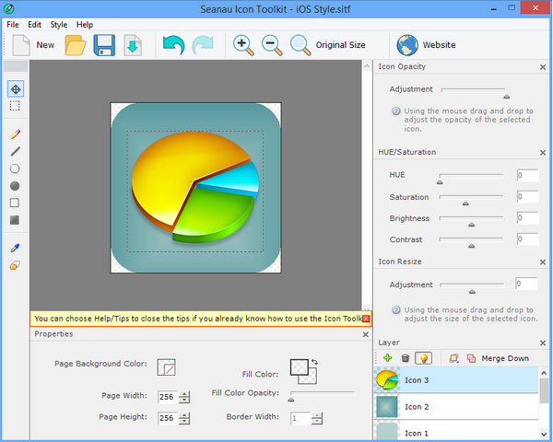Click the Page Width field
This screenshot has height=442, width=553.
pyautogui.click(x=167, y=397)
